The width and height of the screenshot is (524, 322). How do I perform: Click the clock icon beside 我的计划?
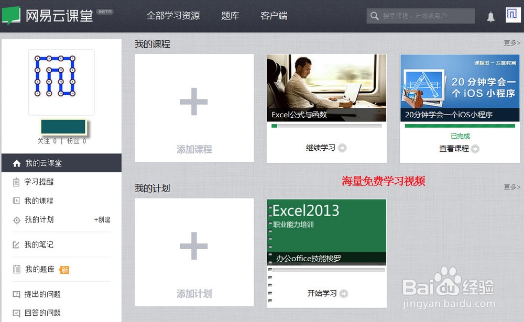[16, 220]
